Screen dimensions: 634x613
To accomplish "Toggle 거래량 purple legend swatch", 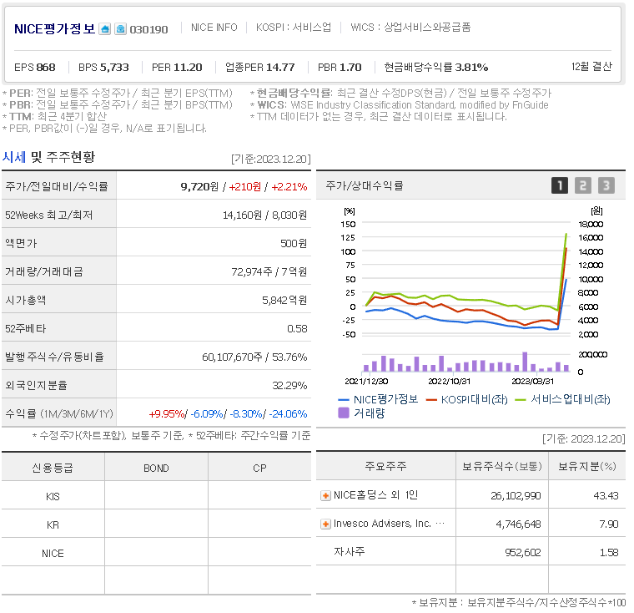I will (344, 413).
